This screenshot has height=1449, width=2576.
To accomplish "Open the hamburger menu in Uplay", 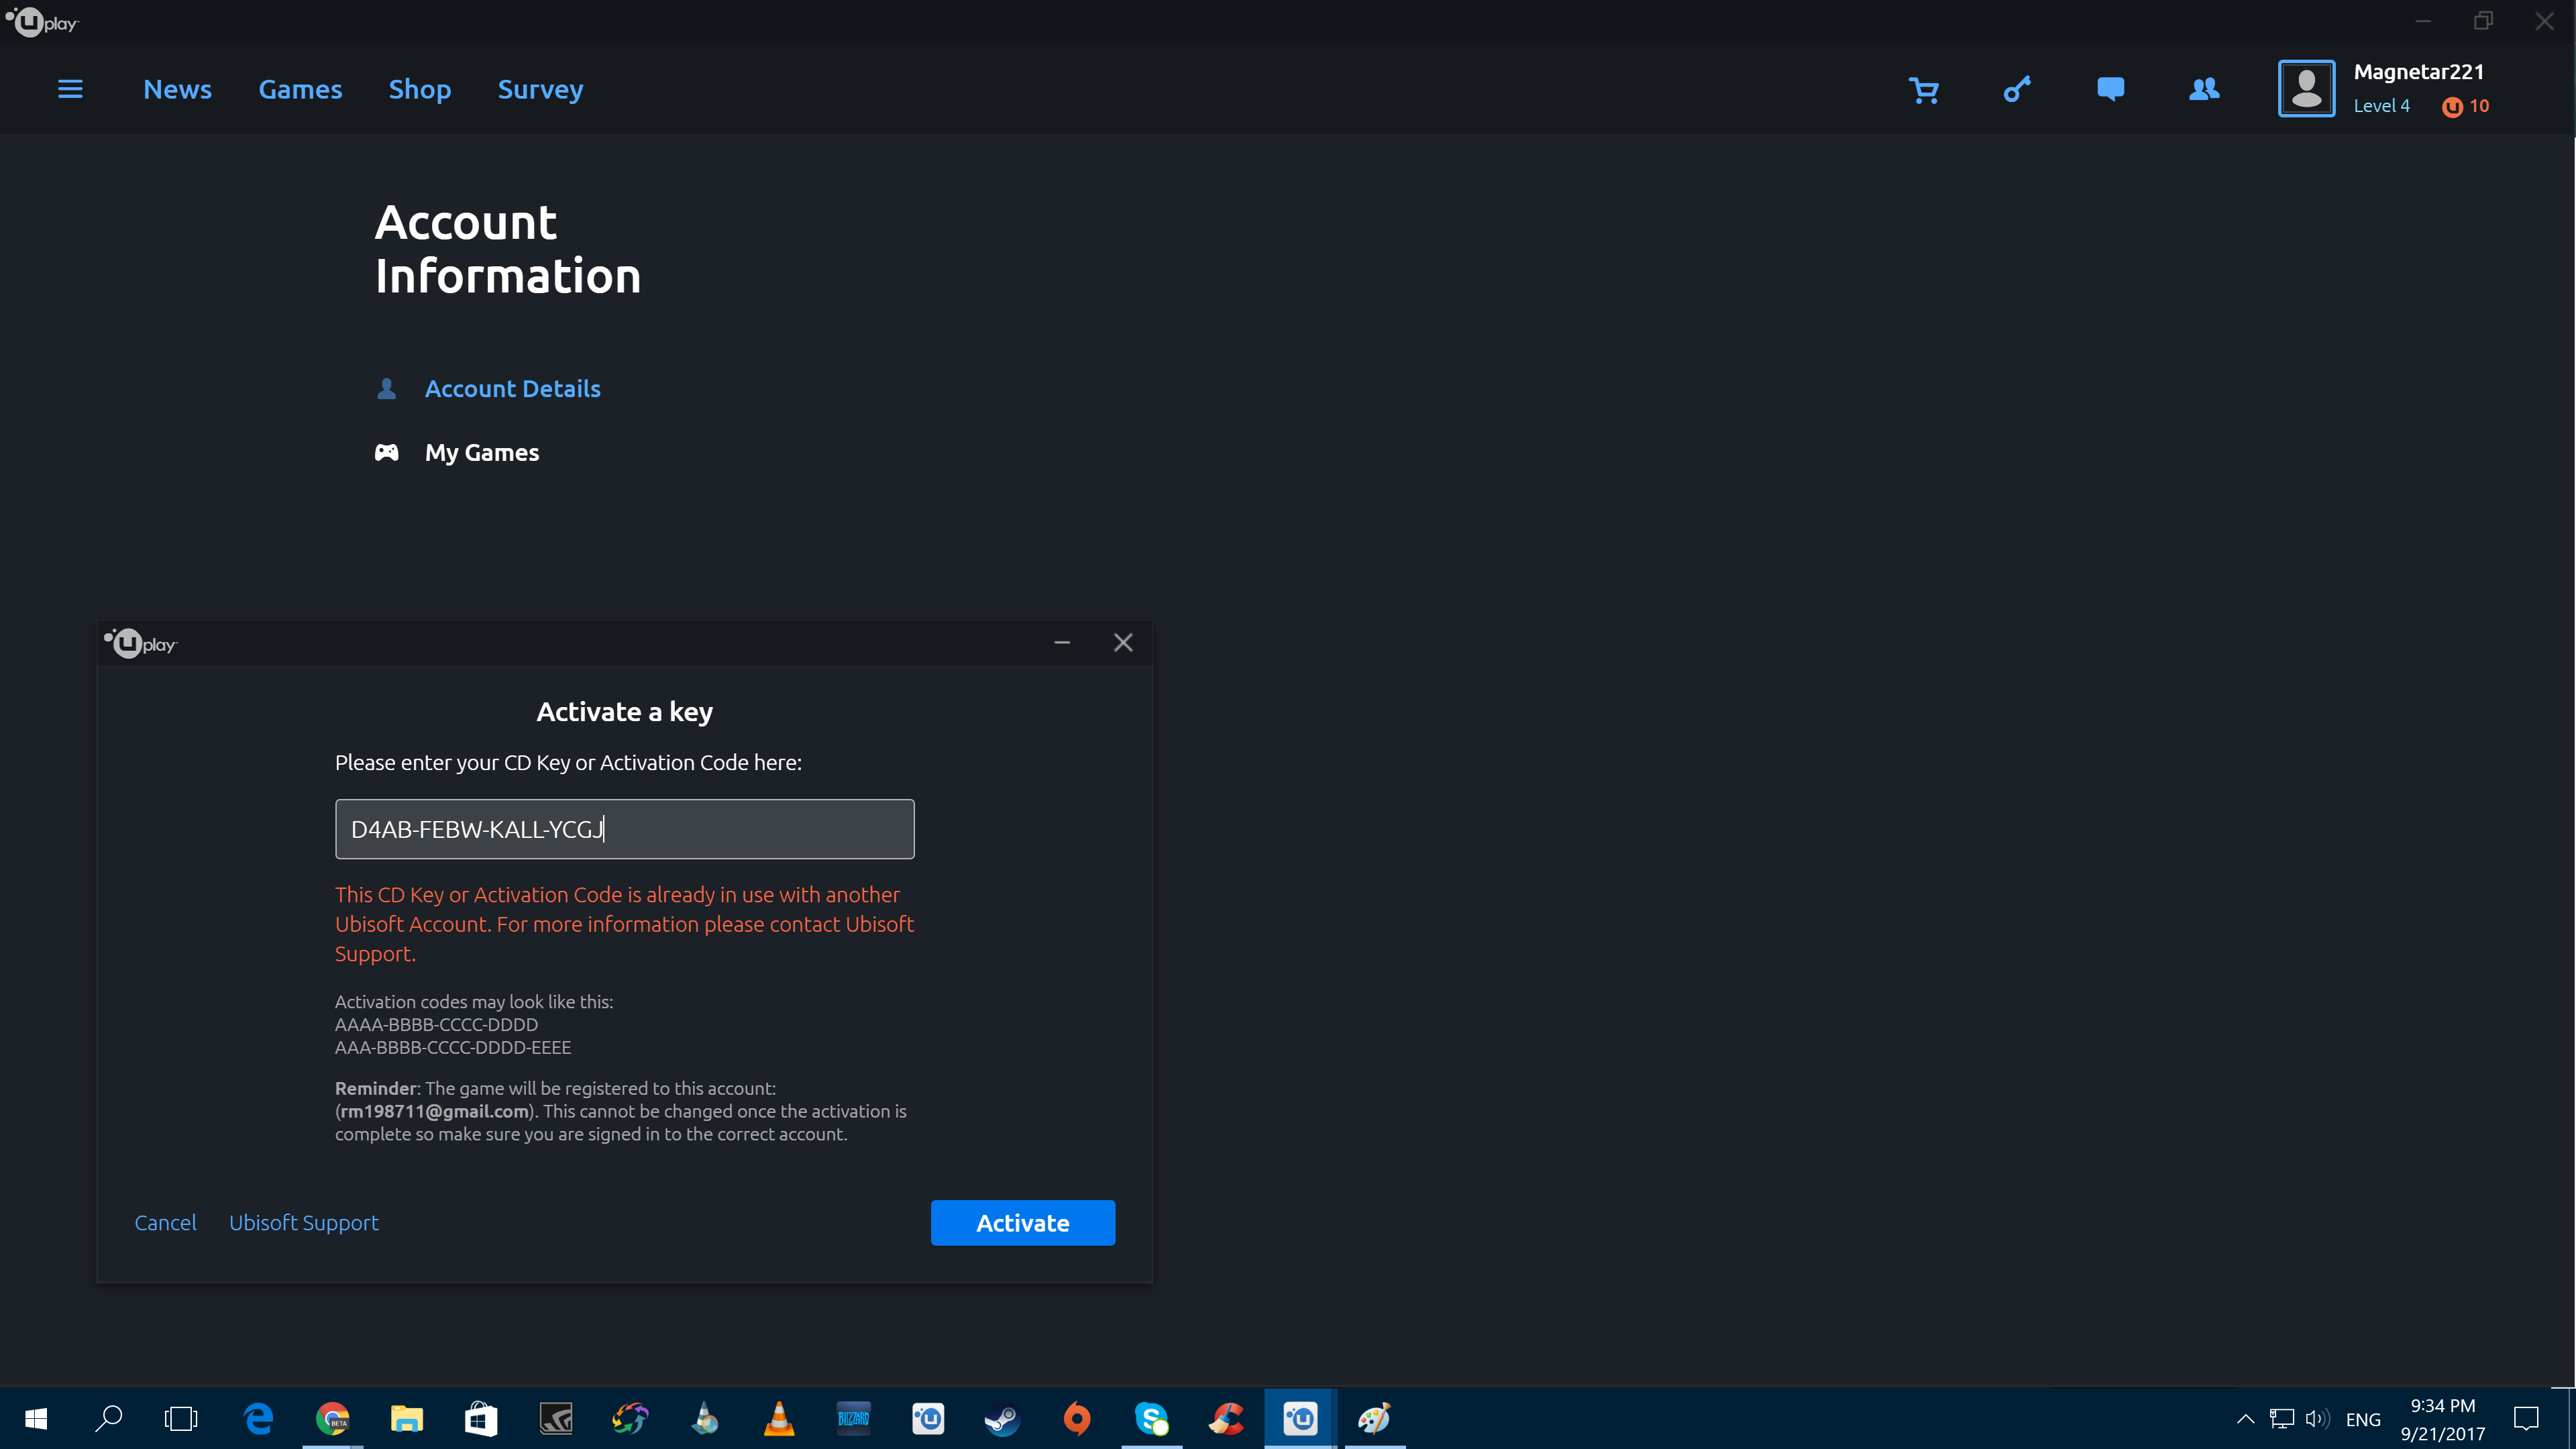I will click(70, 89).
